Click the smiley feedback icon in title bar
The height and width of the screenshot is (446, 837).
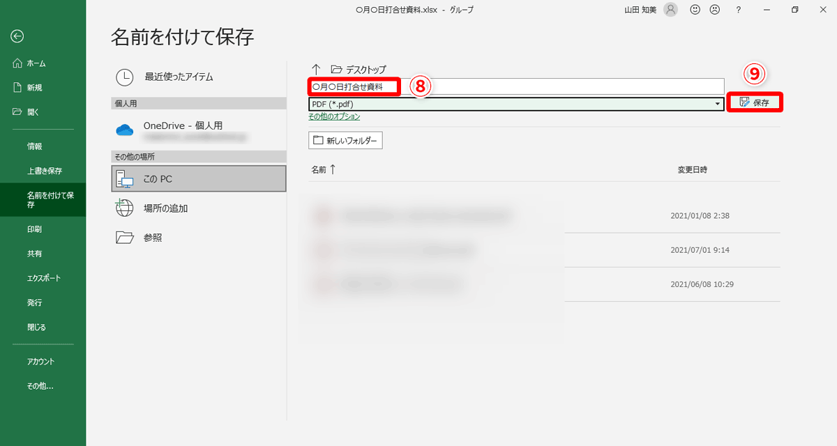coord(694,10)
